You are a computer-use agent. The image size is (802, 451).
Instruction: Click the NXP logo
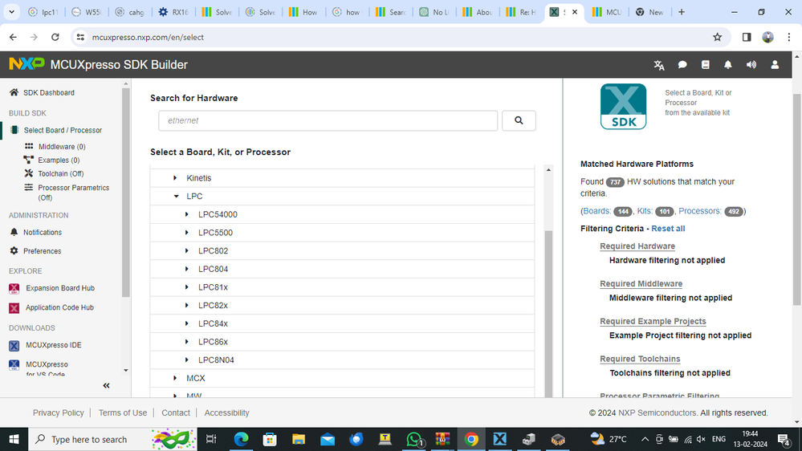[x=26, y=63]
